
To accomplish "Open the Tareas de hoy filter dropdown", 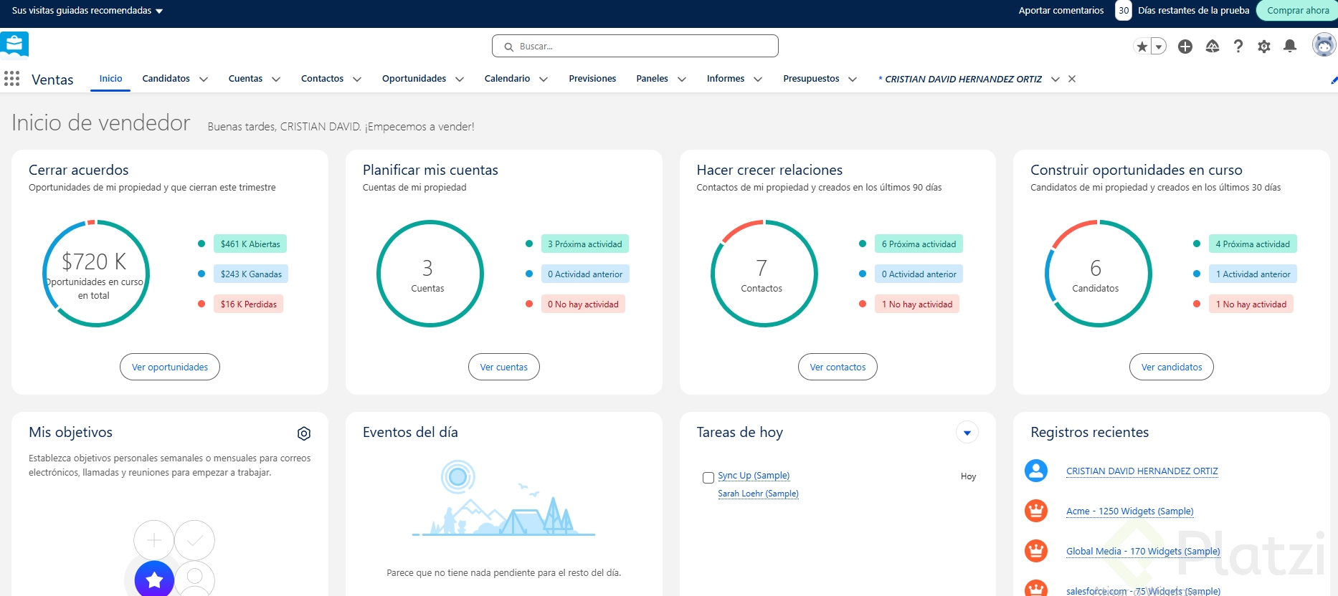I will pyautogui.click(x=967, y=433).
